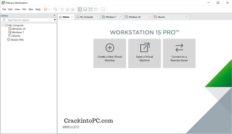The width and height of the screenshot is (232, 134).
Task: Close the Home tab
Action: pyautogui.click(x=72, y=17)
